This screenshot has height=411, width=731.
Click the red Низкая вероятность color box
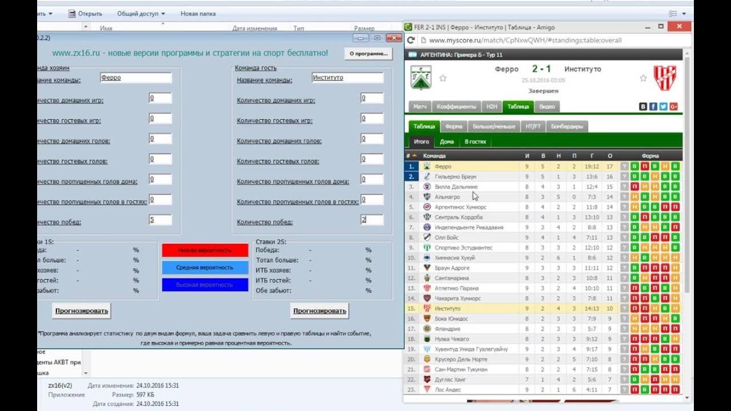coord(205,251)
